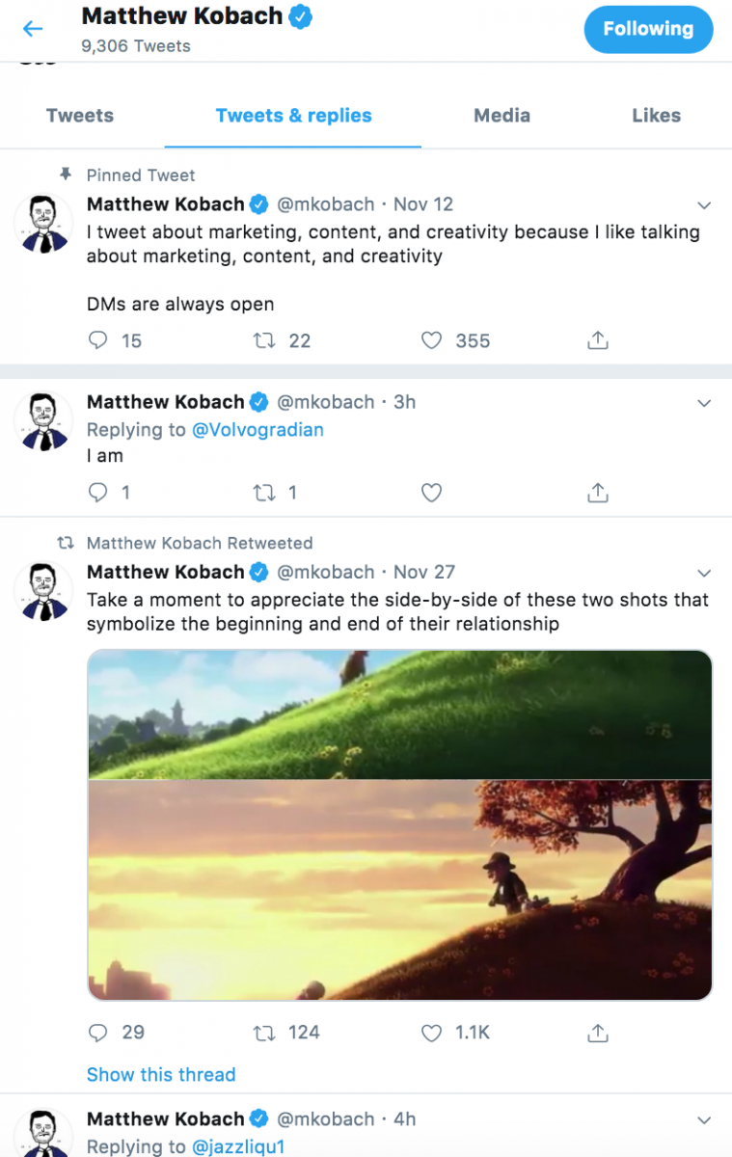Click the retweet icon showing 124 retweets
The height and width of the screenshot is (1157, 732).
point(262,1033)
